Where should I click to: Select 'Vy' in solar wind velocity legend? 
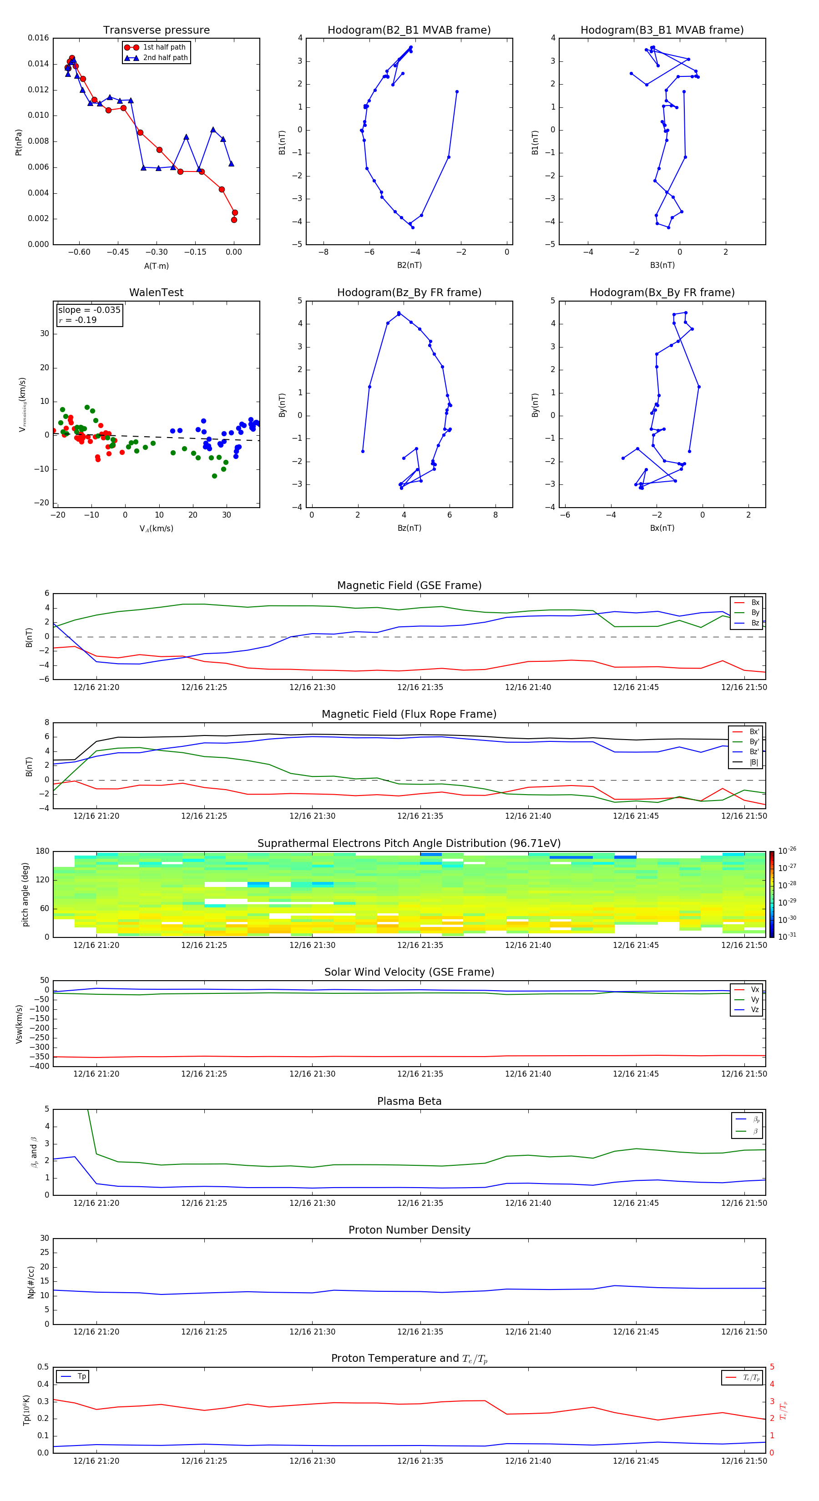tap(747, 1000)
